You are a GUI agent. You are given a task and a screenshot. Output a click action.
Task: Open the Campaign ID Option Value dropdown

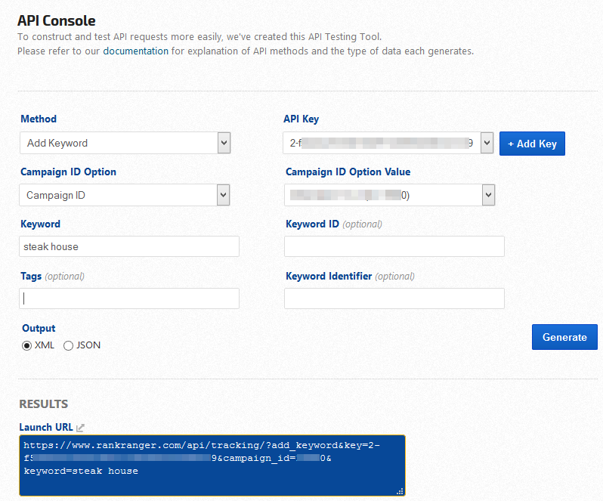[x=389, y=195]
